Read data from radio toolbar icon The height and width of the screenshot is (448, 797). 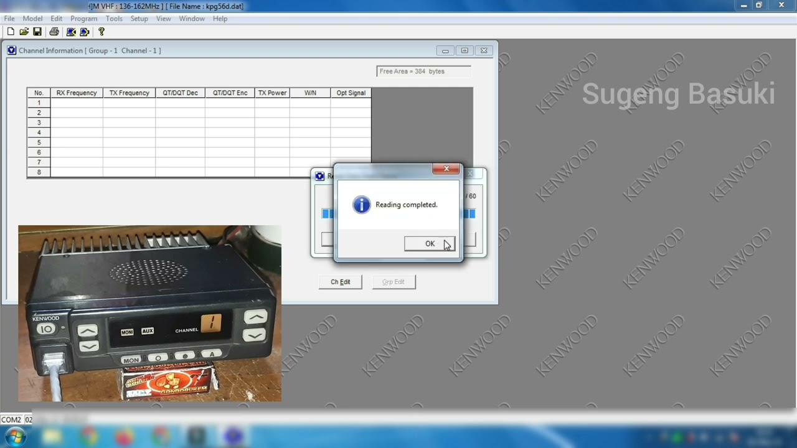pyautogui.click(x=71, y=32)
